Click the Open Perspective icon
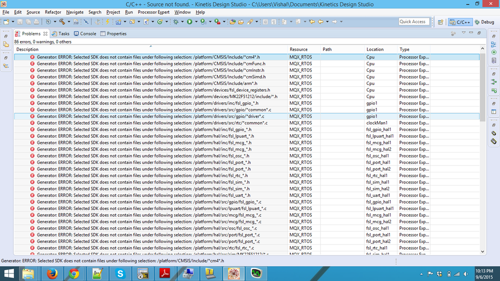Image resolution: width=500 pixels, height=281 pixels. click(x=440, y=22)
